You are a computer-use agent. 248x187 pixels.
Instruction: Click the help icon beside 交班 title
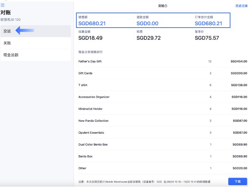pyautogui.click(x=166, y=6)
